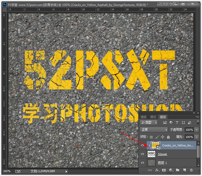The height and width of the screenshot is (176, 202).
Task: Click the layers list scroll down arrow
Action: click(198, 165)
